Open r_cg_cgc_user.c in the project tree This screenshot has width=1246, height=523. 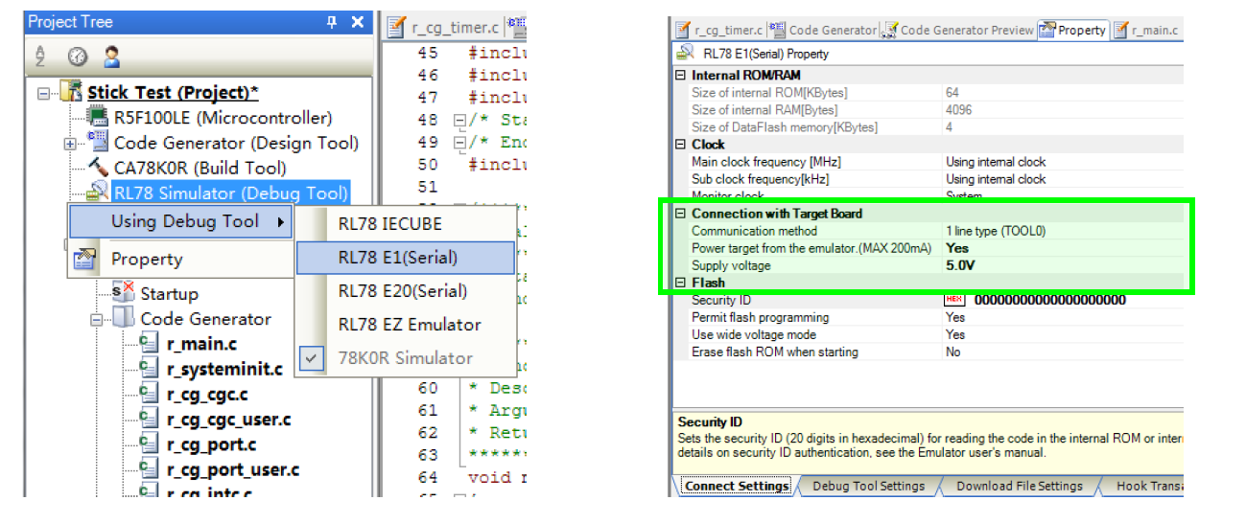tap(228, 420)
